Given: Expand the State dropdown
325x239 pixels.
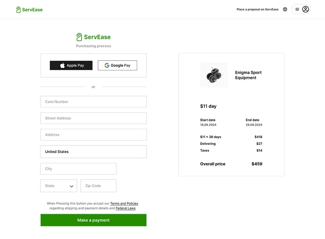Looking at the screenshot, I should (58, 186).
